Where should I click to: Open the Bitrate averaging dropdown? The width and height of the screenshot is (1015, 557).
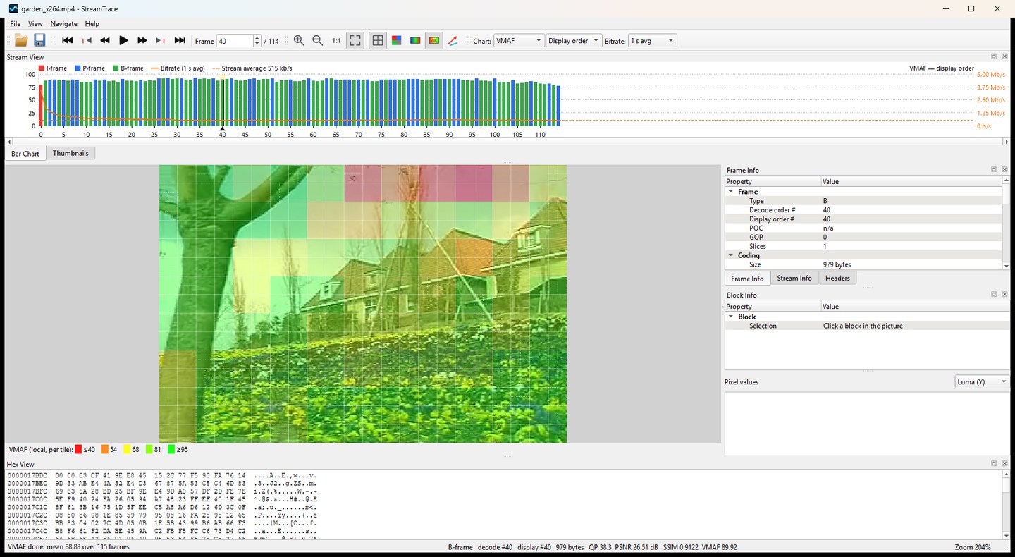653,41
